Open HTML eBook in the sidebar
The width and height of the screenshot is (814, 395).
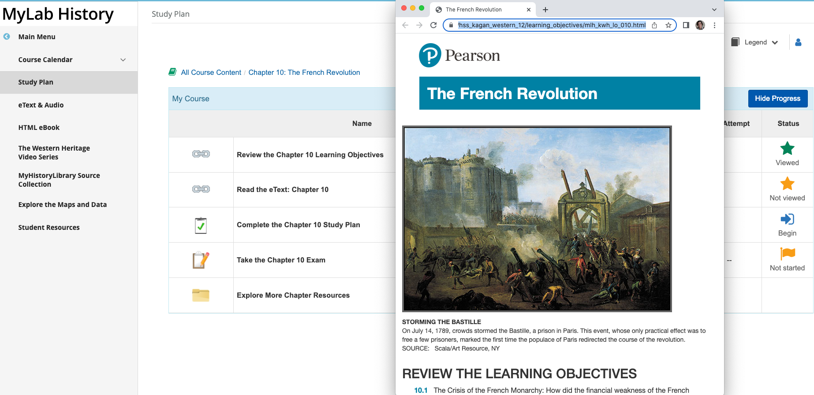[x=39, y=127]
